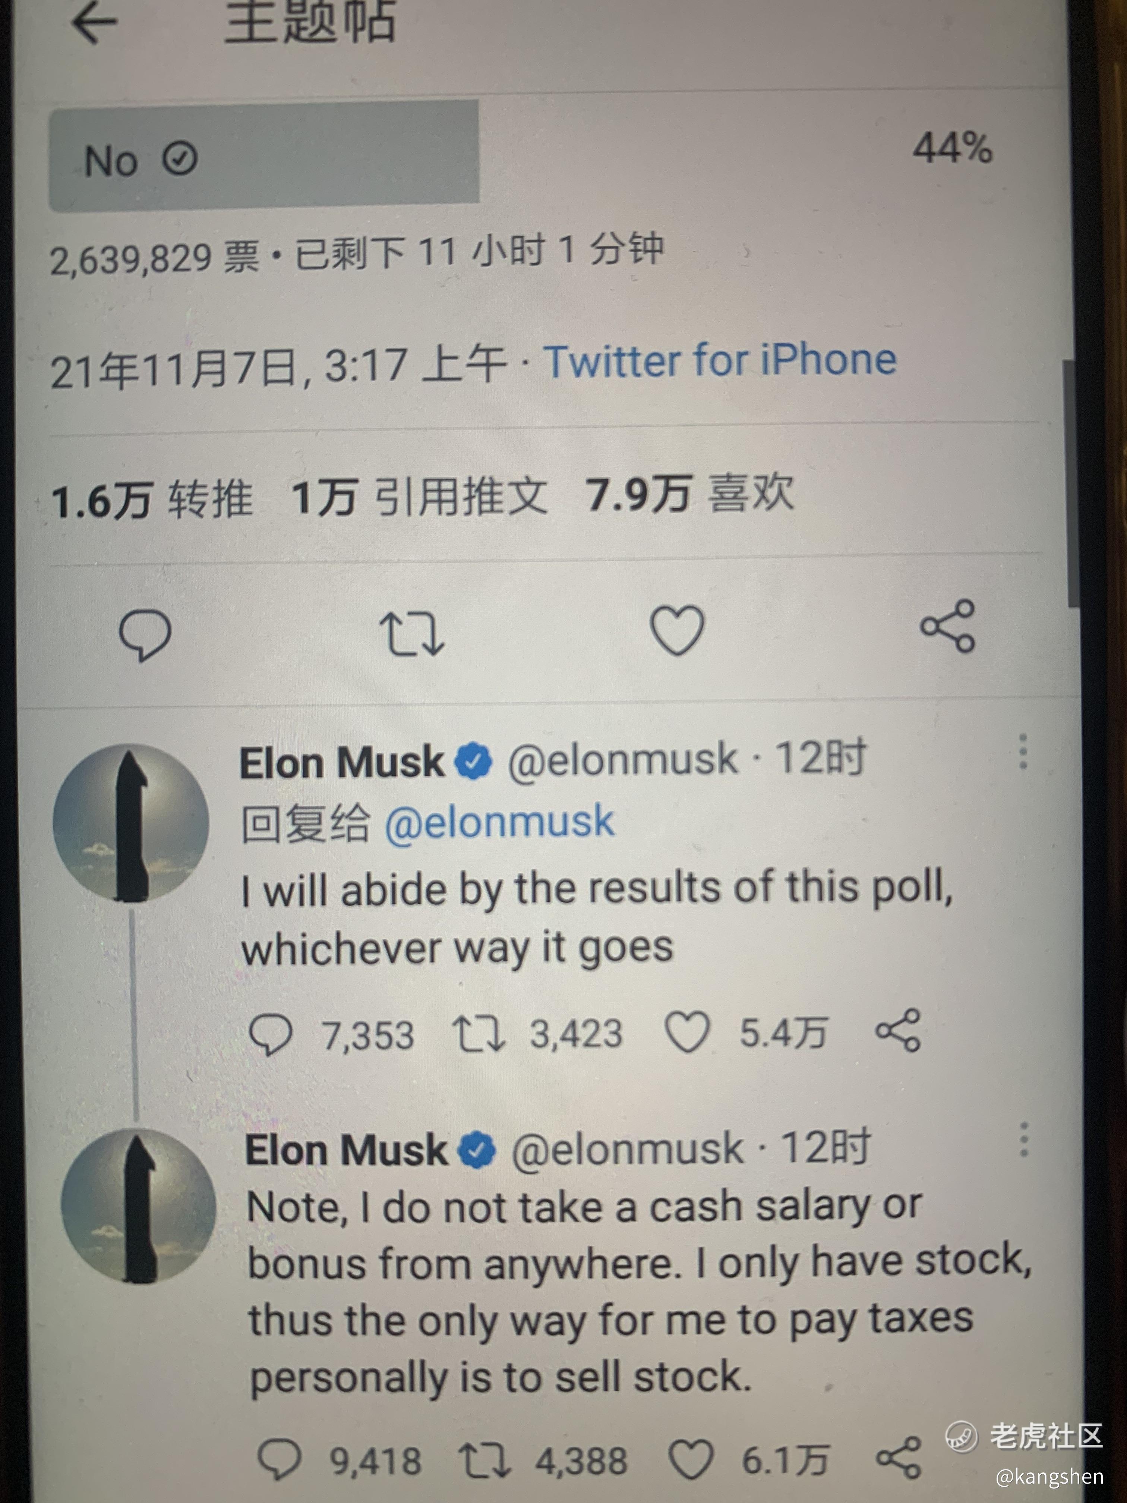The image size is (1127, 1503).
Task: Reply to the main poll tweet
Action: pos(145,634)
